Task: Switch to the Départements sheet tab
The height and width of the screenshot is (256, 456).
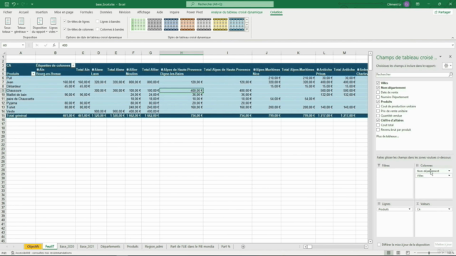Action: 110,247
